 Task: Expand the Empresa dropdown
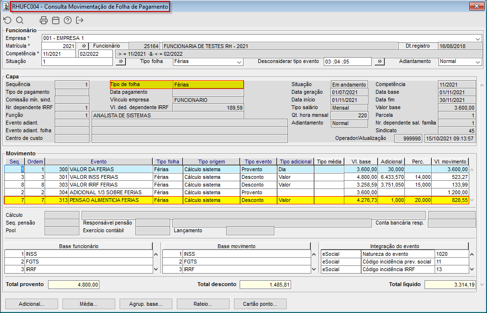pyautogui.click(x=477, y=38)
